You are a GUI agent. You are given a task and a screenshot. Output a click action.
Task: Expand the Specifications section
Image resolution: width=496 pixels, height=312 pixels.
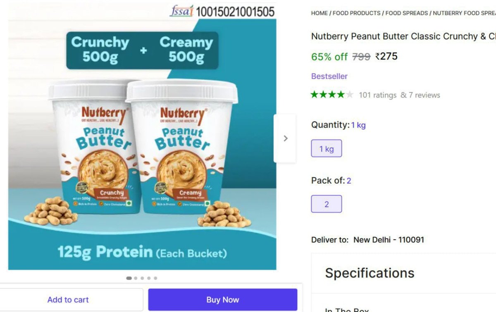pos(370,273)
